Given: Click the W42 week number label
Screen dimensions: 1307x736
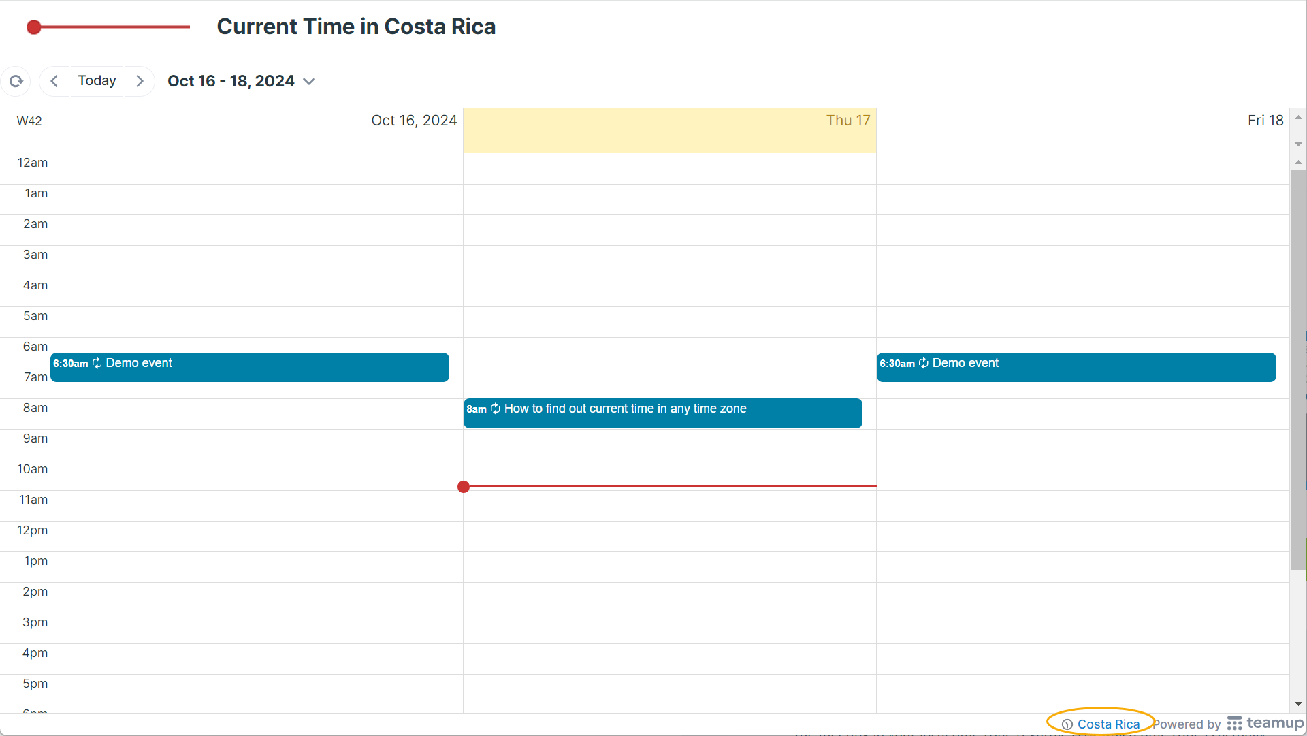Looking at the screenshot, I should (x=29, y=121).
